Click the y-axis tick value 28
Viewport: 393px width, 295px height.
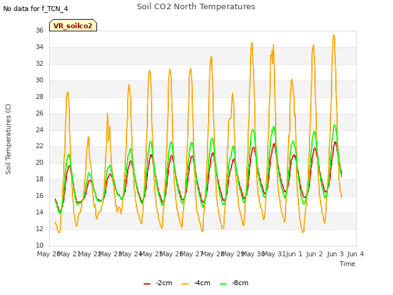point(39,96)
